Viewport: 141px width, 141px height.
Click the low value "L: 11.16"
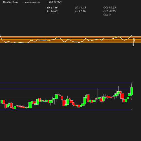(80, 11)
